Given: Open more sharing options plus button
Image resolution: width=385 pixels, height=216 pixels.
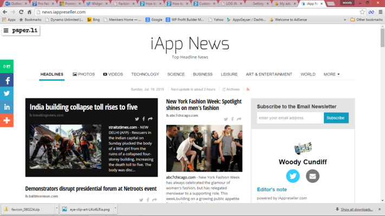Looking at the screenshot, I should click(6, 120).
